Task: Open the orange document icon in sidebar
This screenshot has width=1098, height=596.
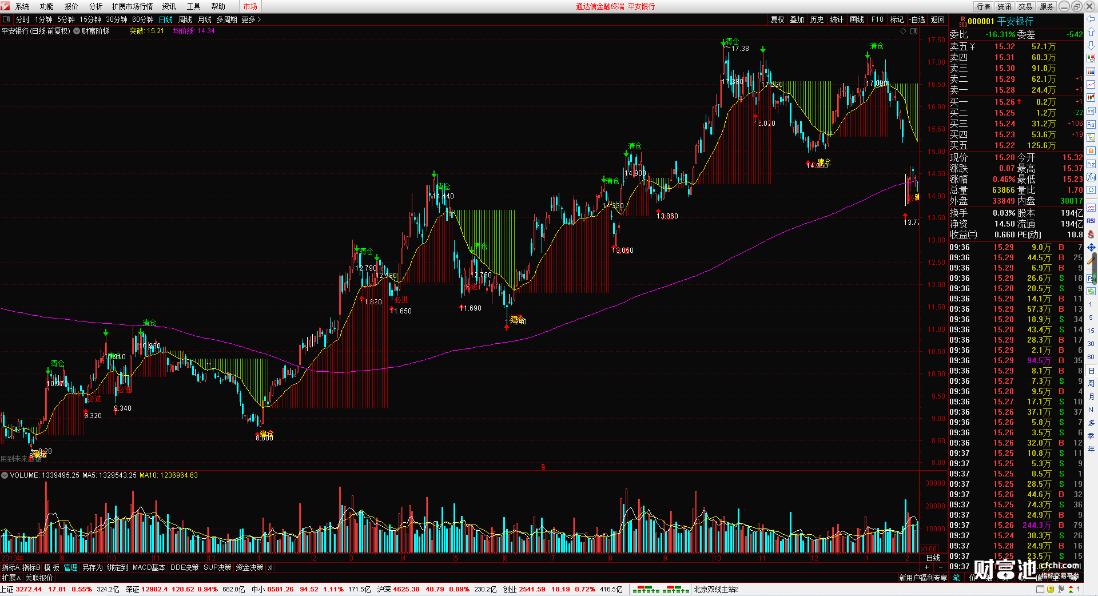Action: [1091, 151]
